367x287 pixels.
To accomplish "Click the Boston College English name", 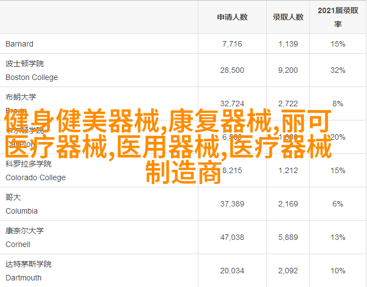I will [32, 77].
